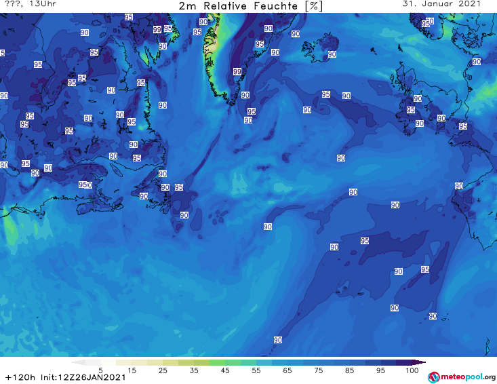This screenshot has width=497, height=384.
Task: Click the yellow dry area on Greenland's west coast
Action: point(210,43)
